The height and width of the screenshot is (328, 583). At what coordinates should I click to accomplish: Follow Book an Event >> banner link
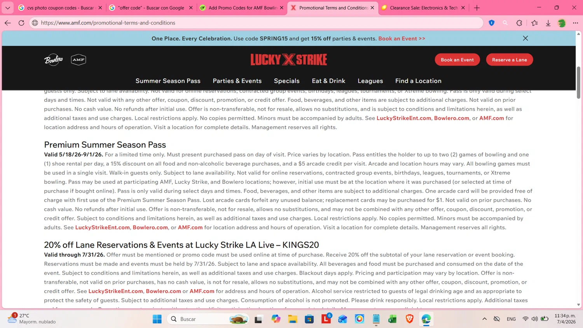(x=401, y=38)
